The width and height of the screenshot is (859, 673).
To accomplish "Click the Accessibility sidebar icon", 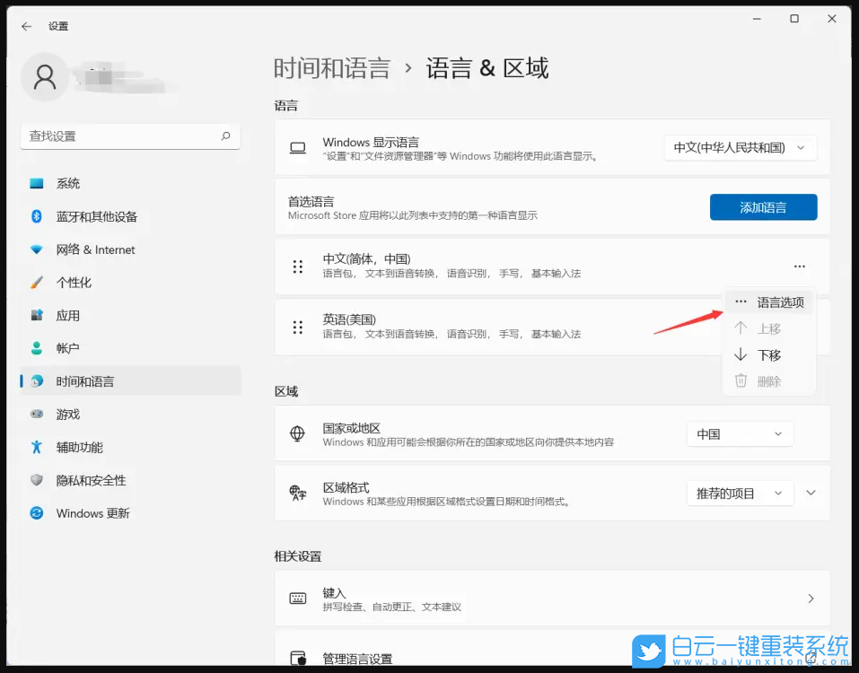I will (79, 447).
